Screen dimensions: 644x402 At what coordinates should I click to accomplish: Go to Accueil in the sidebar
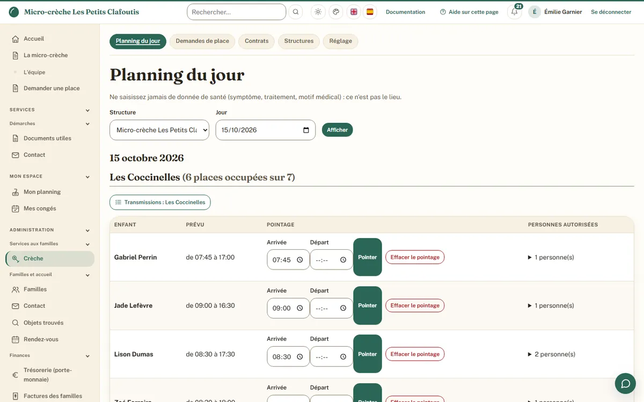click(50, 39)
